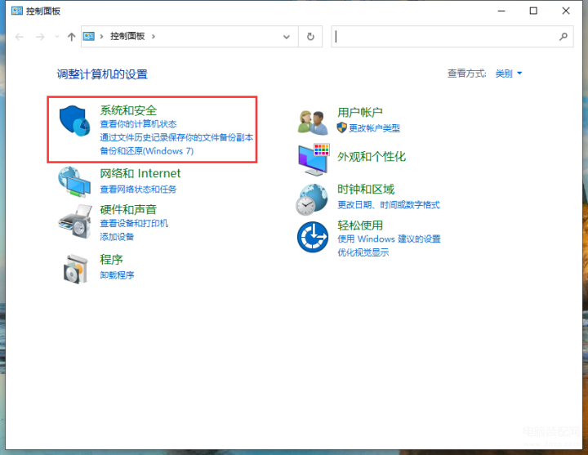
Task: Click the UAC shield beside 更改帐户类型
Action: click(341, 127)
